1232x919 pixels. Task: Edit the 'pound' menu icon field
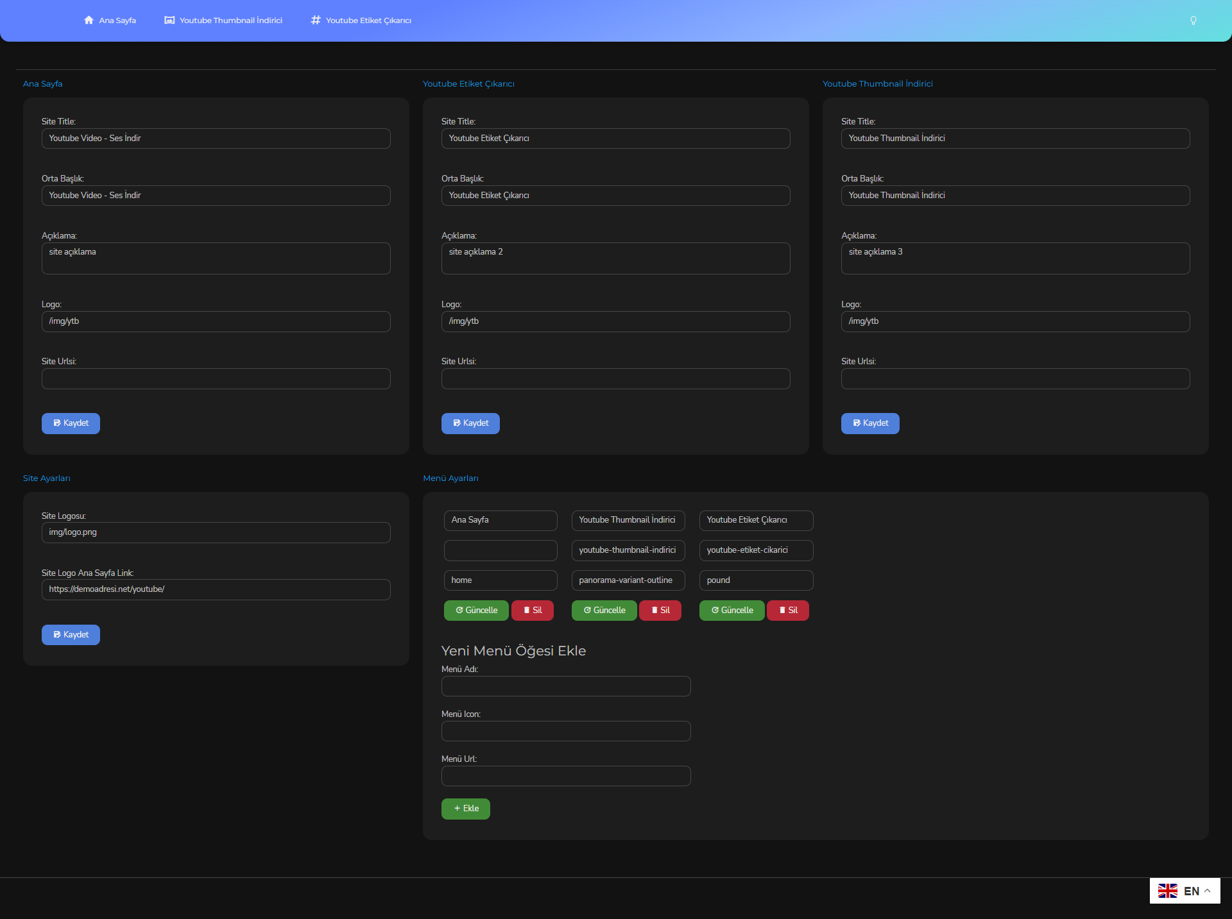[x=757, y=580]
